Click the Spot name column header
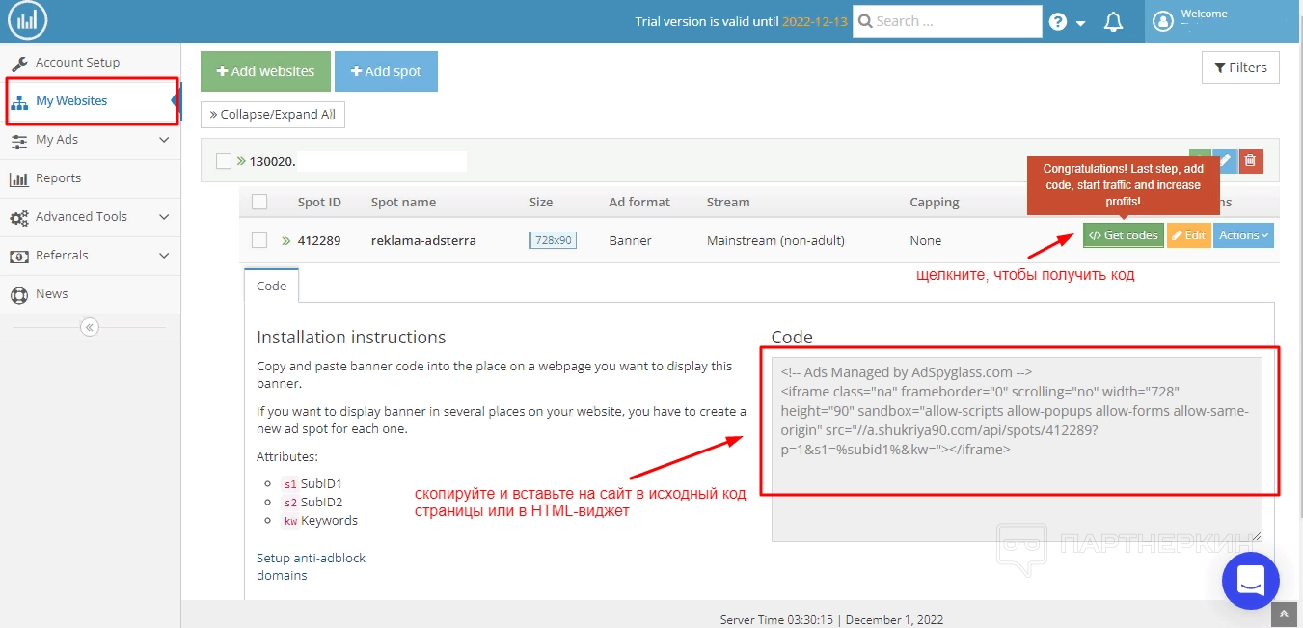The width and height of the screenshot is (1303, 628). point(403,202)
